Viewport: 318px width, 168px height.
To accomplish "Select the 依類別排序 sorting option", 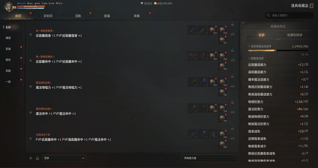I will click(x=295, y=35).
